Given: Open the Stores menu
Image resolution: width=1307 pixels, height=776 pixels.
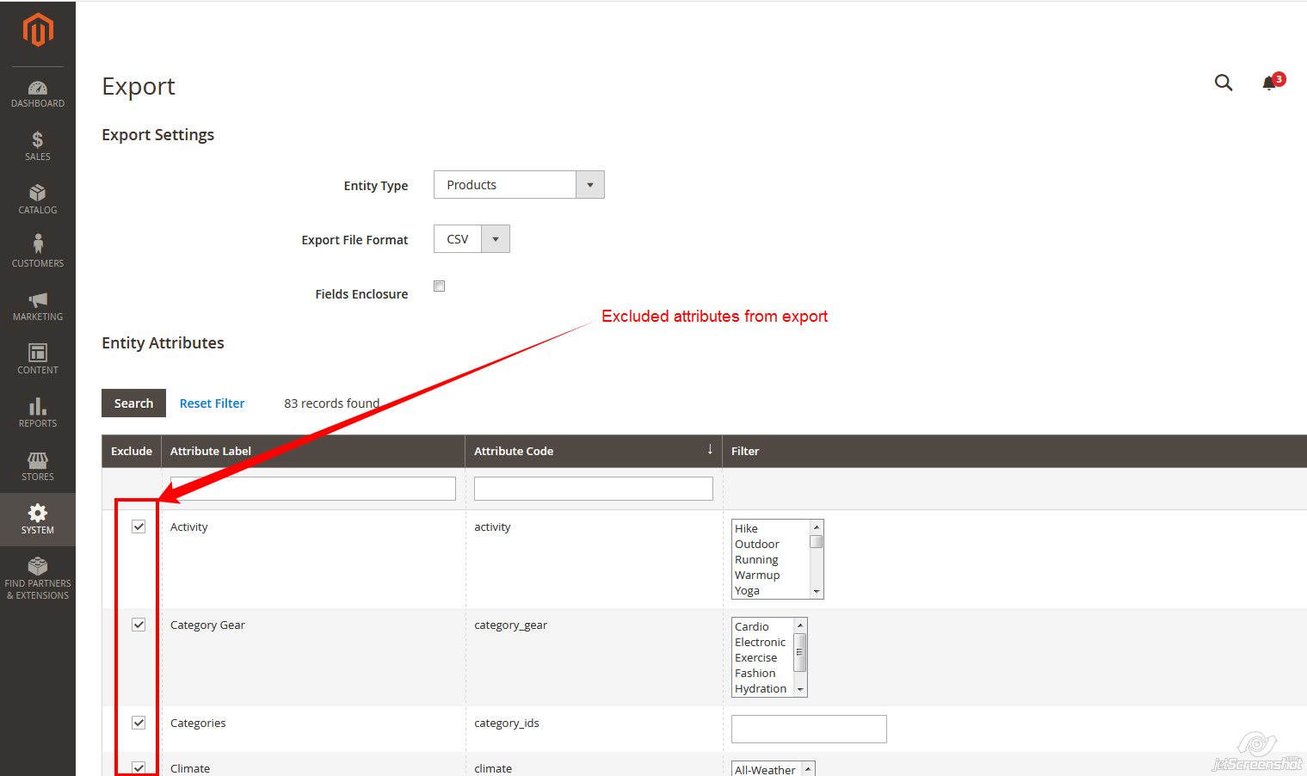Looking at the screenshot, I should tap(38, 466).
